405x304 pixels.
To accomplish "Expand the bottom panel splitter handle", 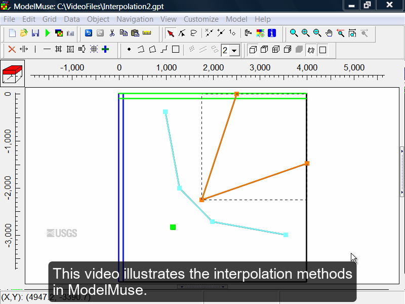I will [x=202, y=287].
